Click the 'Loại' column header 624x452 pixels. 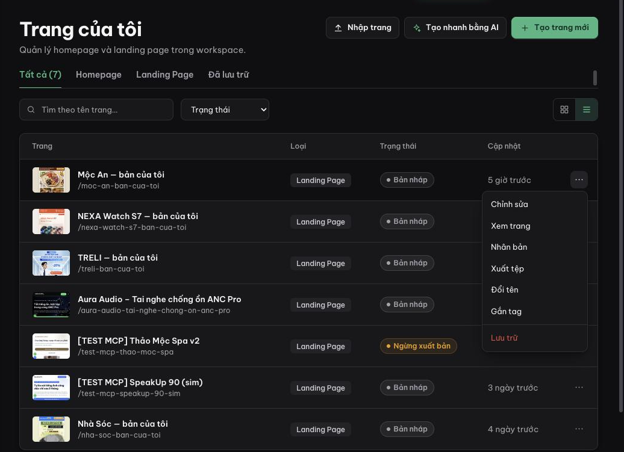(x=298, y=146)
